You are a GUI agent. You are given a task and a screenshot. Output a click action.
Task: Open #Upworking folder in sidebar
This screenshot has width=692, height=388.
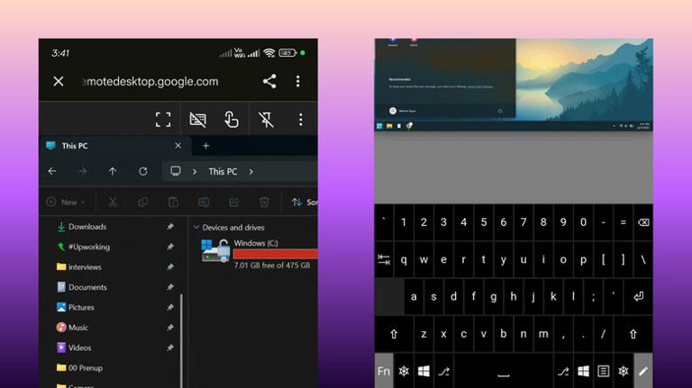[x=88, y=247]
